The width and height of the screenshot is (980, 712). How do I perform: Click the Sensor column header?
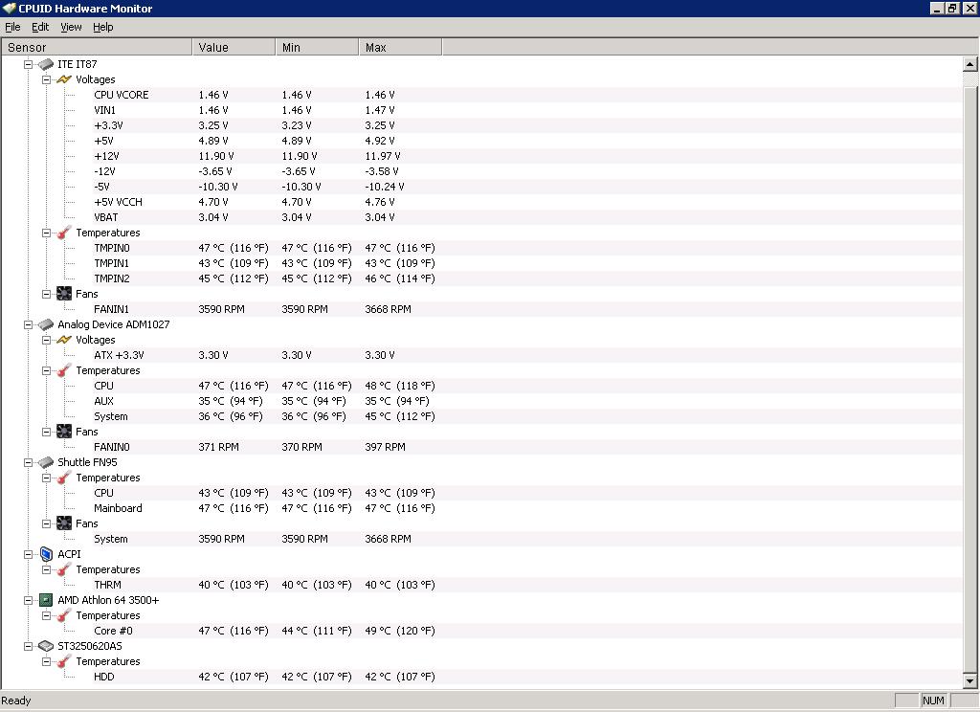coord(96,47)
